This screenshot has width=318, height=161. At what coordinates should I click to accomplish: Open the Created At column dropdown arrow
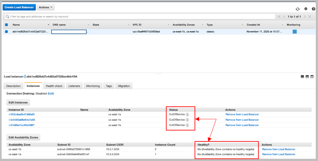tap(282, 25)
